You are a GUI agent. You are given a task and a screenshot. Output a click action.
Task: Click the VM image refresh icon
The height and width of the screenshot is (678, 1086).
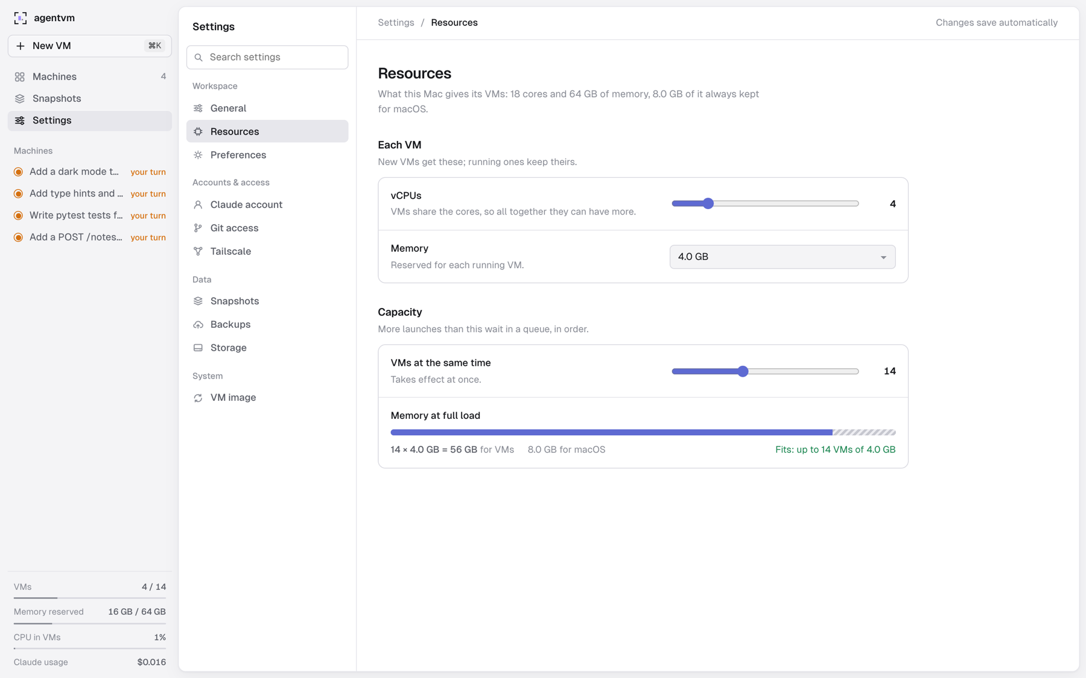coord(198,398)
